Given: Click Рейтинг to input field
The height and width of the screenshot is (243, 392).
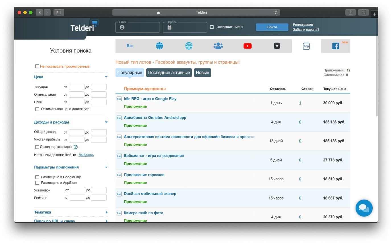Looking at the screenshot, I should point(99,198).
